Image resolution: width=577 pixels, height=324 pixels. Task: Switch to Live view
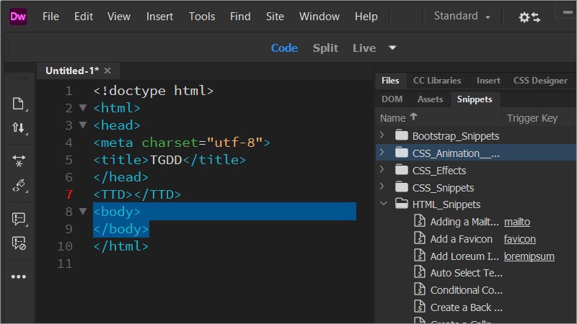click(364, 48)
